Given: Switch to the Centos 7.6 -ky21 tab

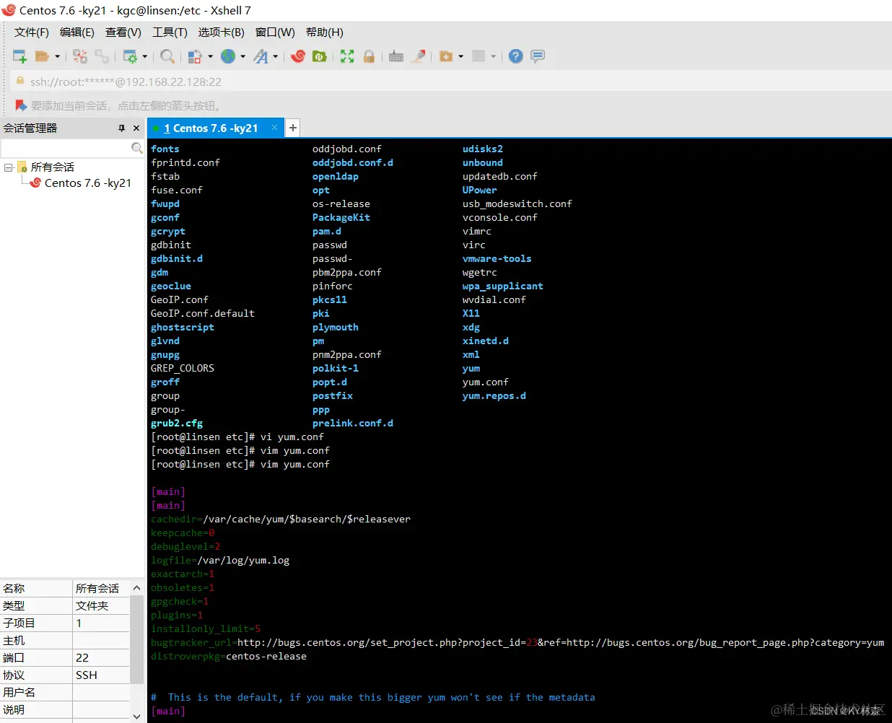Looking at the screenshot, I should coord(211,128).
